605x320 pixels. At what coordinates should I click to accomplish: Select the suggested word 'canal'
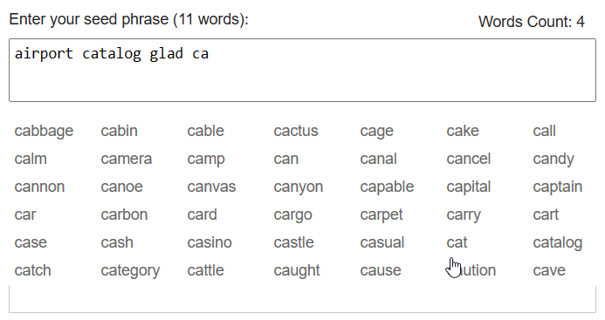click(378, 159)
